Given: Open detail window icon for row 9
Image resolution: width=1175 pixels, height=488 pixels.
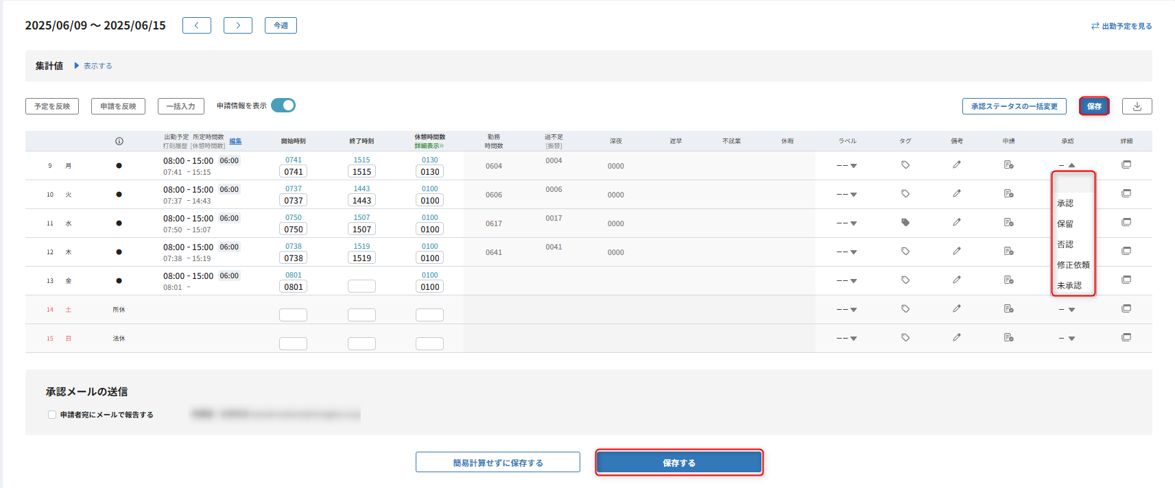Looking at the screenshot, I should (x=1126, y=164).
